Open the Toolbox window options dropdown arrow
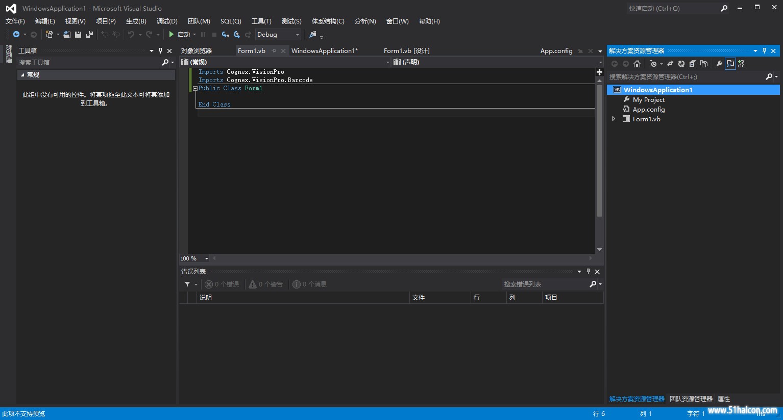 coord(151,50)
